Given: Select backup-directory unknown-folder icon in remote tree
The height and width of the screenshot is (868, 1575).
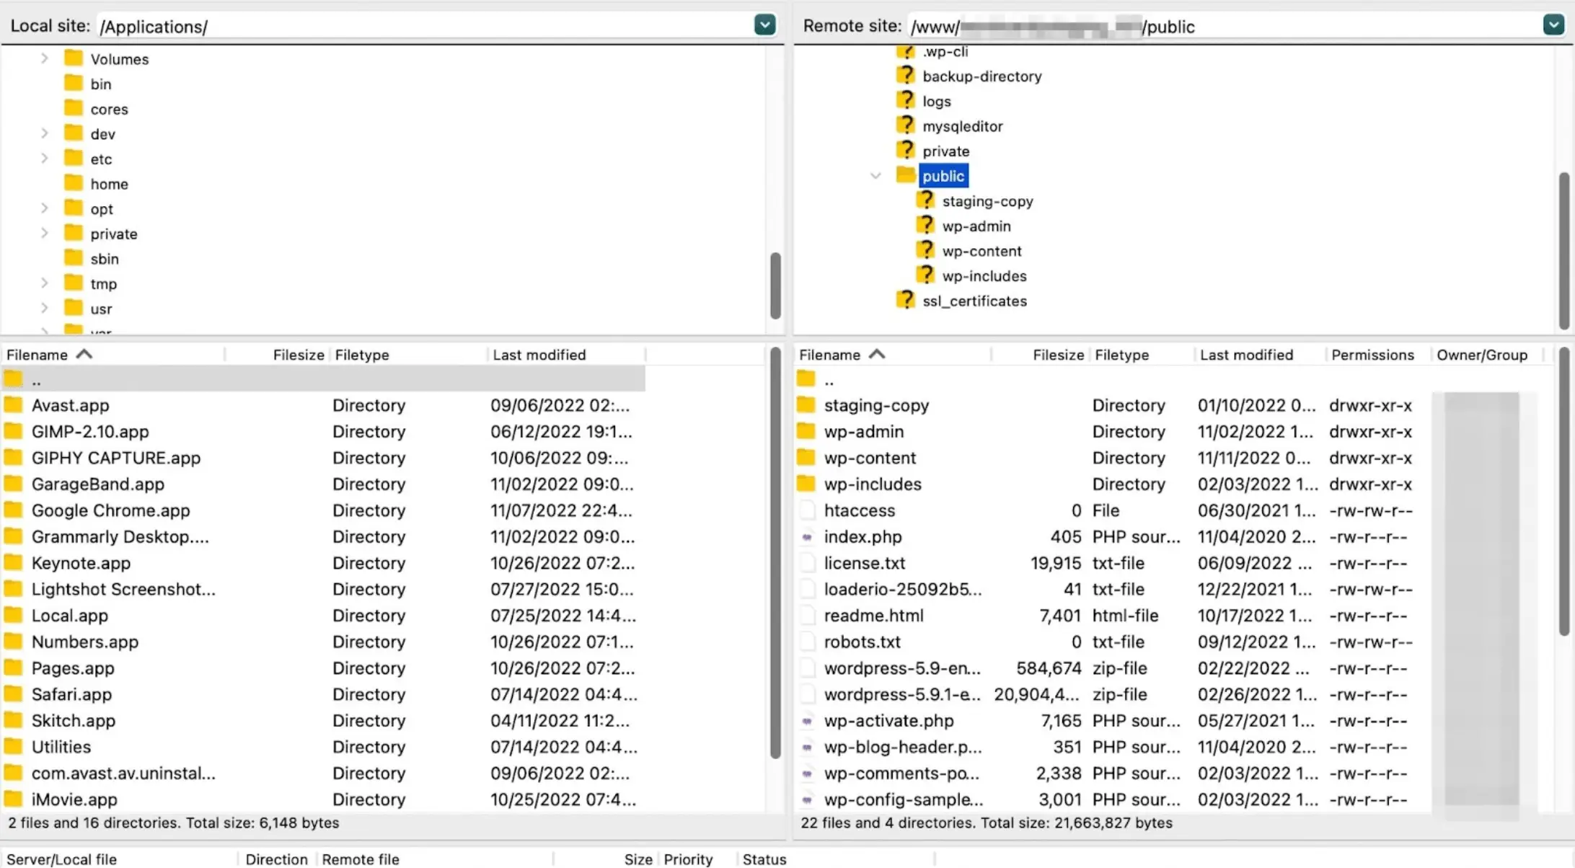Looking at the screenshot, I should point(906,75).
